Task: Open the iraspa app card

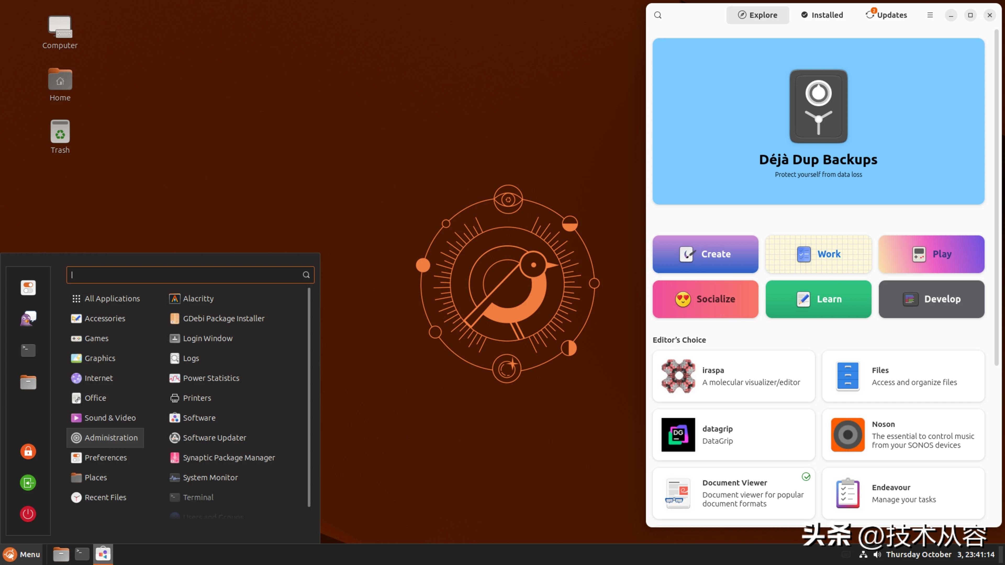Action: click(733, 376)
